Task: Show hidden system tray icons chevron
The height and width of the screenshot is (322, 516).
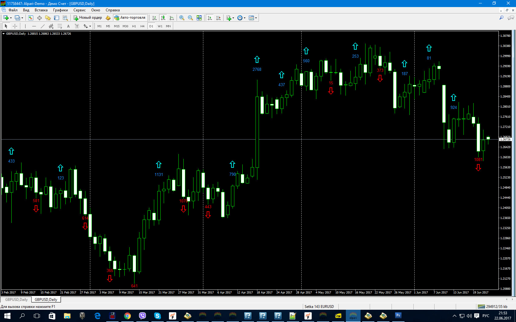Action: 454,316
